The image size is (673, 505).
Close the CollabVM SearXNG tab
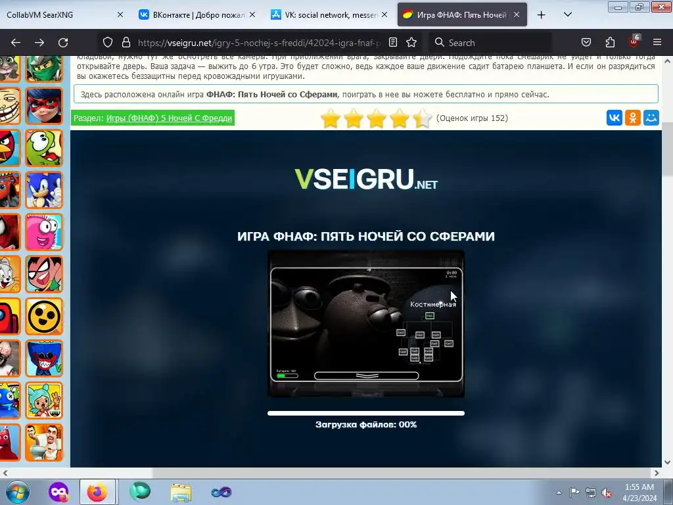click(x=120, y=14)
